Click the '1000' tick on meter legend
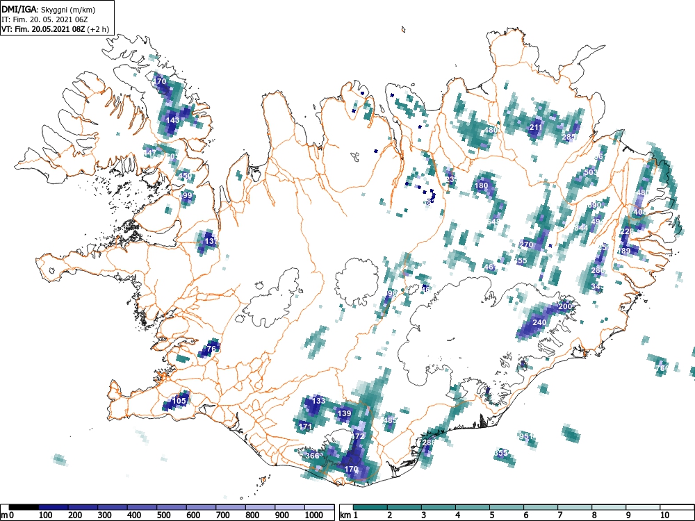695x521 pixels. 313,515
